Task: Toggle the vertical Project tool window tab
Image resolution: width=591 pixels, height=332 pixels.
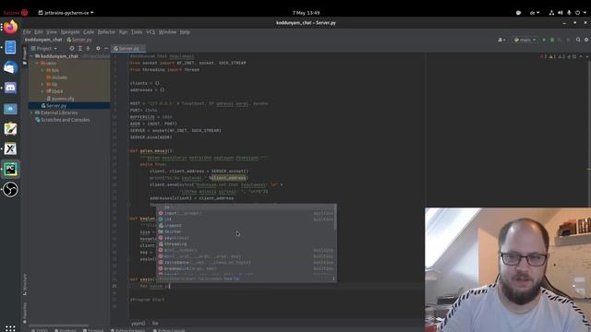Action: (x=25, y=55)
